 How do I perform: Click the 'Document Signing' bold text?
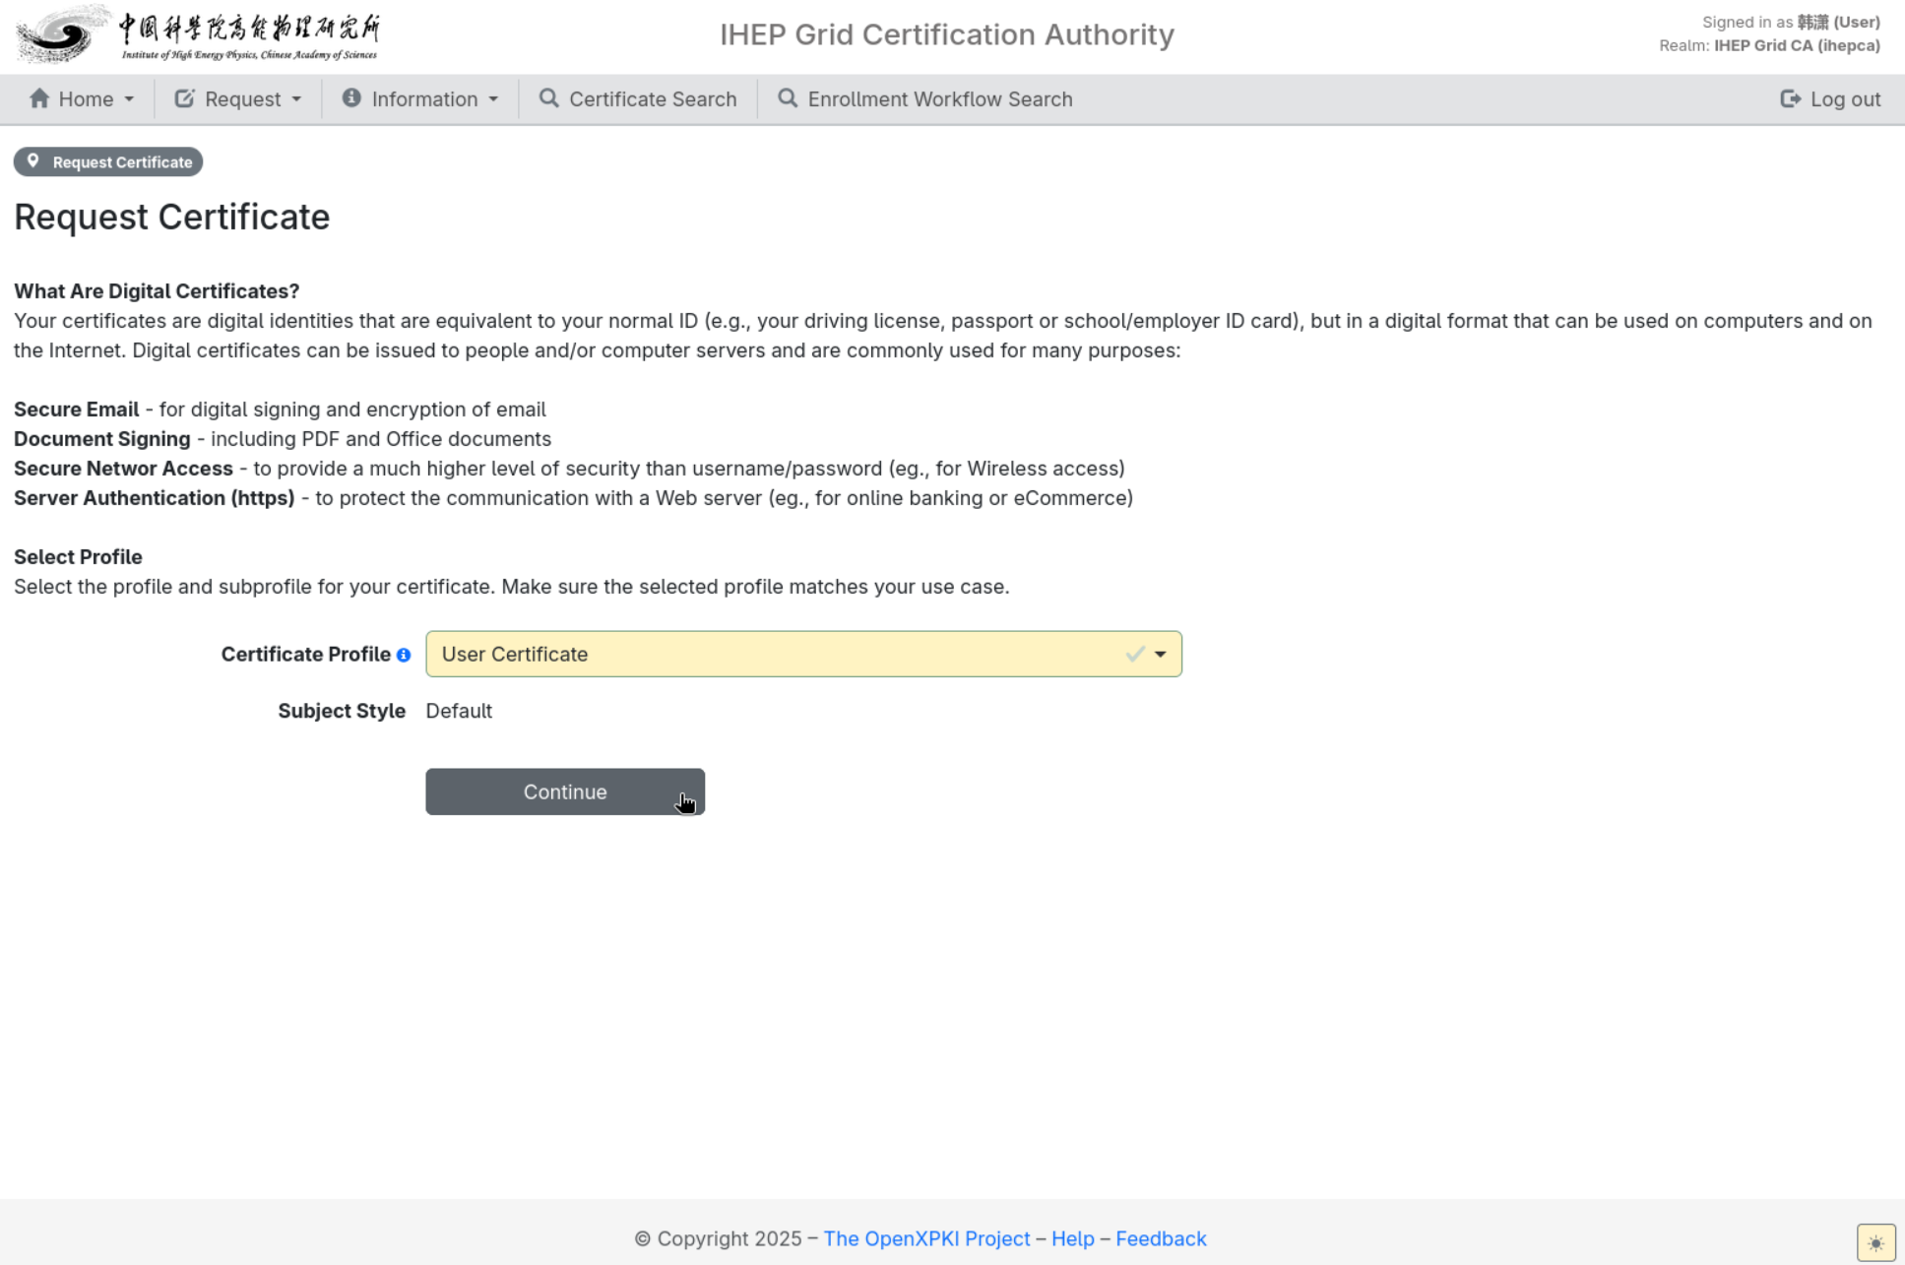(102, 439)
